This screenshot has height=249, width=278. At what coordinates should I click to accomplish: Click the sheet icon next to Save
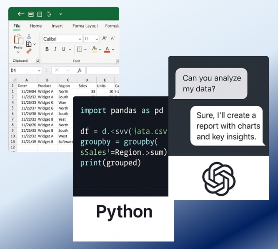(x=40, y=14)
